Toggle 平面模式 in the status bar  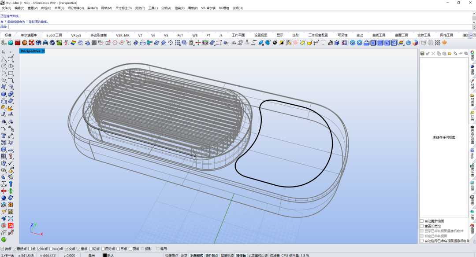click(197, 255)
